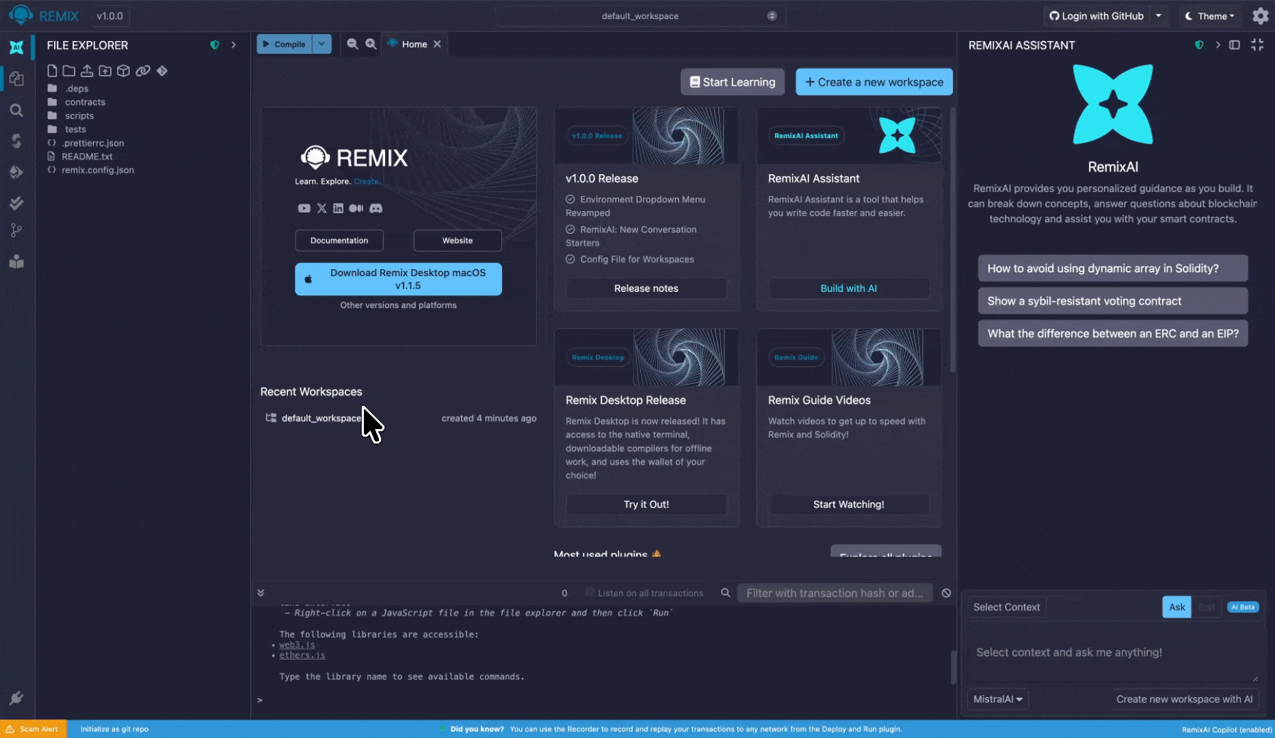Open the RemixAI plugin in sidebar
Image resolution: width=1275 pixels, height=738 pixels.
pos(16,47)
